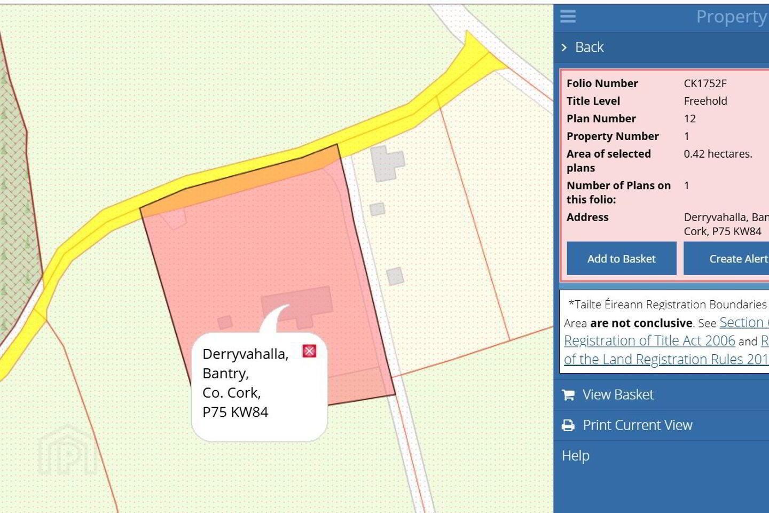Click the cross-shaped building east of parcel
The image size is (769, 513).
point(387,163)
